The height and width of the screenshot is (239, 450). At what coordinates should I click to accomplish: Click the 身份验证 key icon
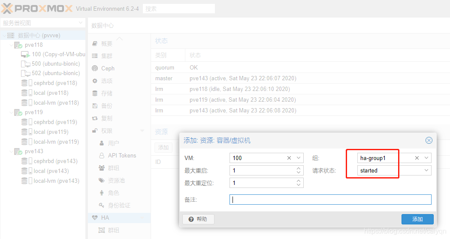coord(102,206)
